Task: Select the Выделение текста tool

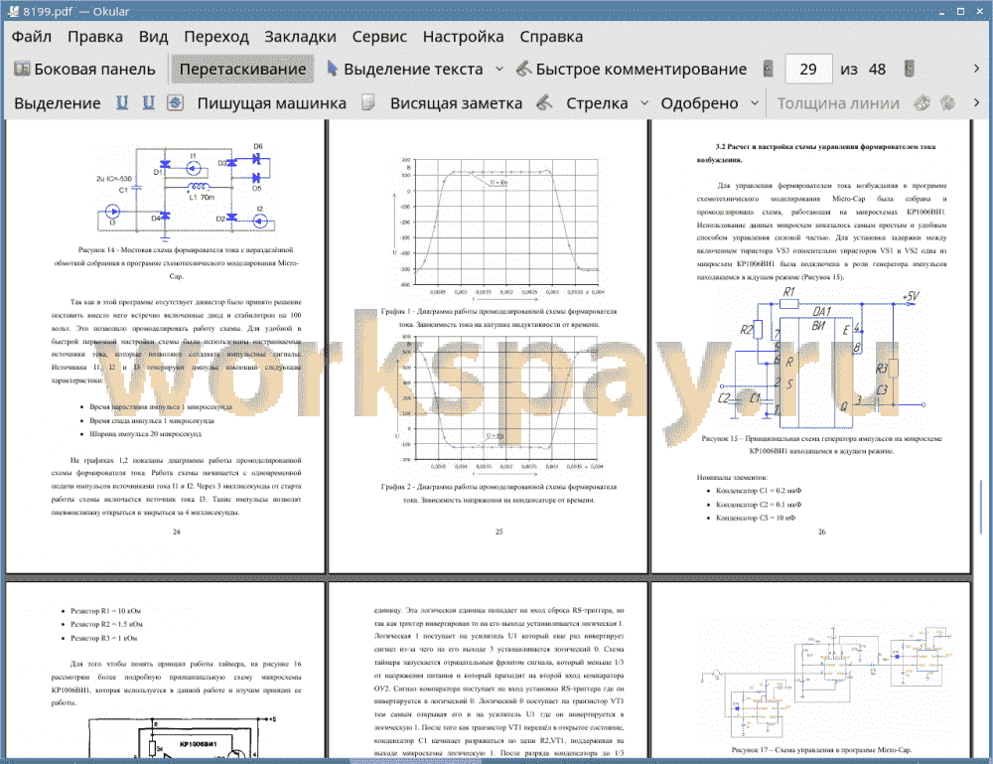Action: [405, 70]
